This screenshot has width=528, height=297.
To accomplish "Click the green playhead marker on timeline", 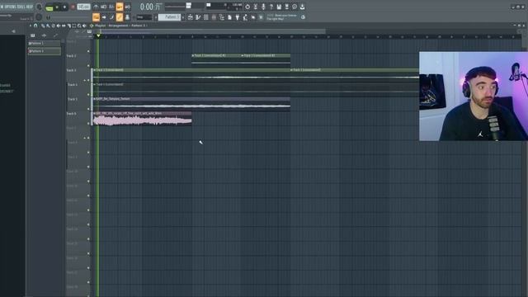I will (98, 35).
